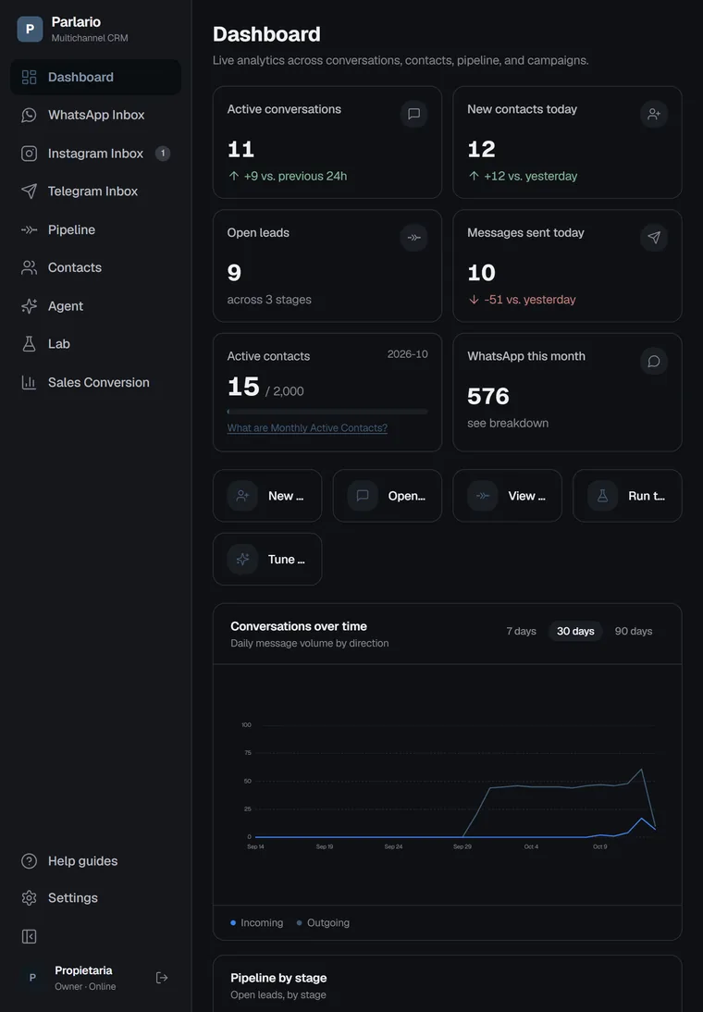This screenshot has width=703, height=1012.
Task: Click the Open quick action button
Action: pos(388,496)
